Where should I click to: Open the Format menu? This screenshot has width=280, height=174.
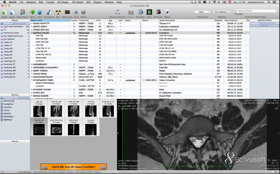coord(50,2)
